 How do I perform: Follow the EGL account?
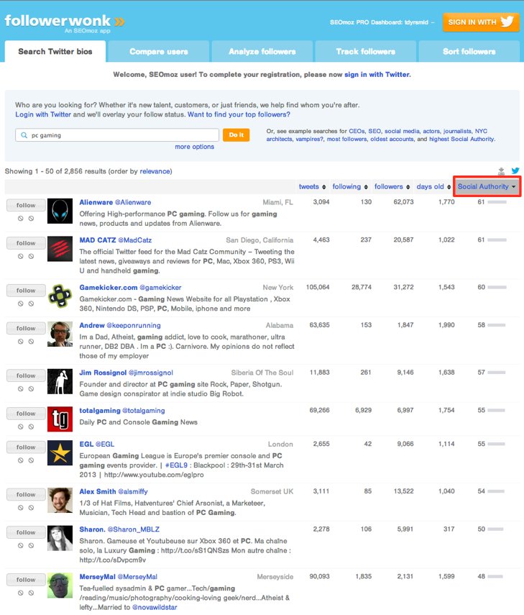[x=26, y=447]
